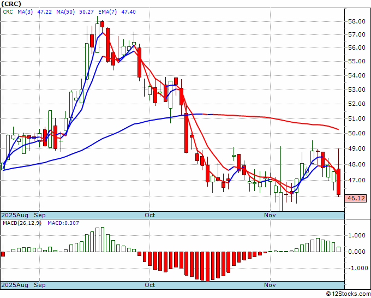Click the MACD:0.307 value label
The width and height of the screenshot is (371, 298).
[x=63, y=223]
